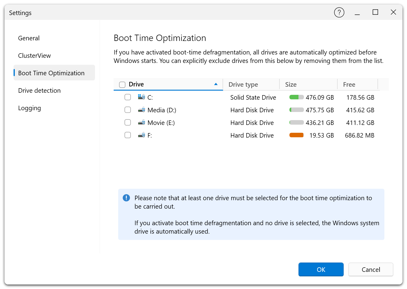The image size is (407, 289).
Task: Click the drive icon beside F:
Action: [141, 135]
